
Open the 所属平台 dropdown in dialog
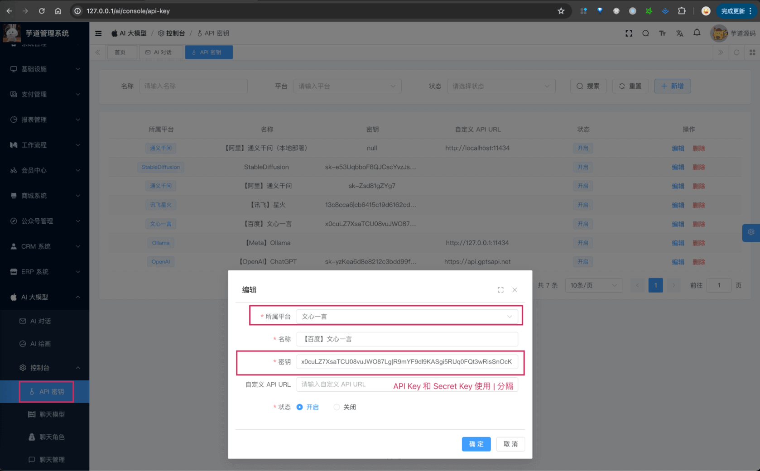tap(407, 317)
